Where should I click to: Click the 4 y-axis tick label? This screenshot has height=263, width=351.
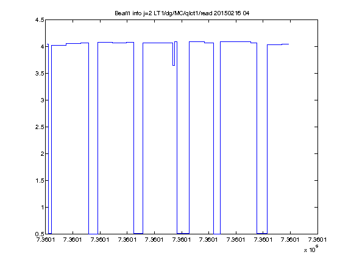pos(42,46)
